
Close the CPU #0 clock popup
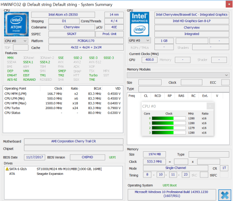point(210,106)
